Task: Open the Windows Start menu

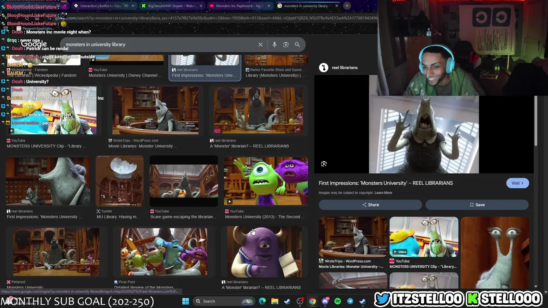Action: pyautogui.click(x=185, y=301)
